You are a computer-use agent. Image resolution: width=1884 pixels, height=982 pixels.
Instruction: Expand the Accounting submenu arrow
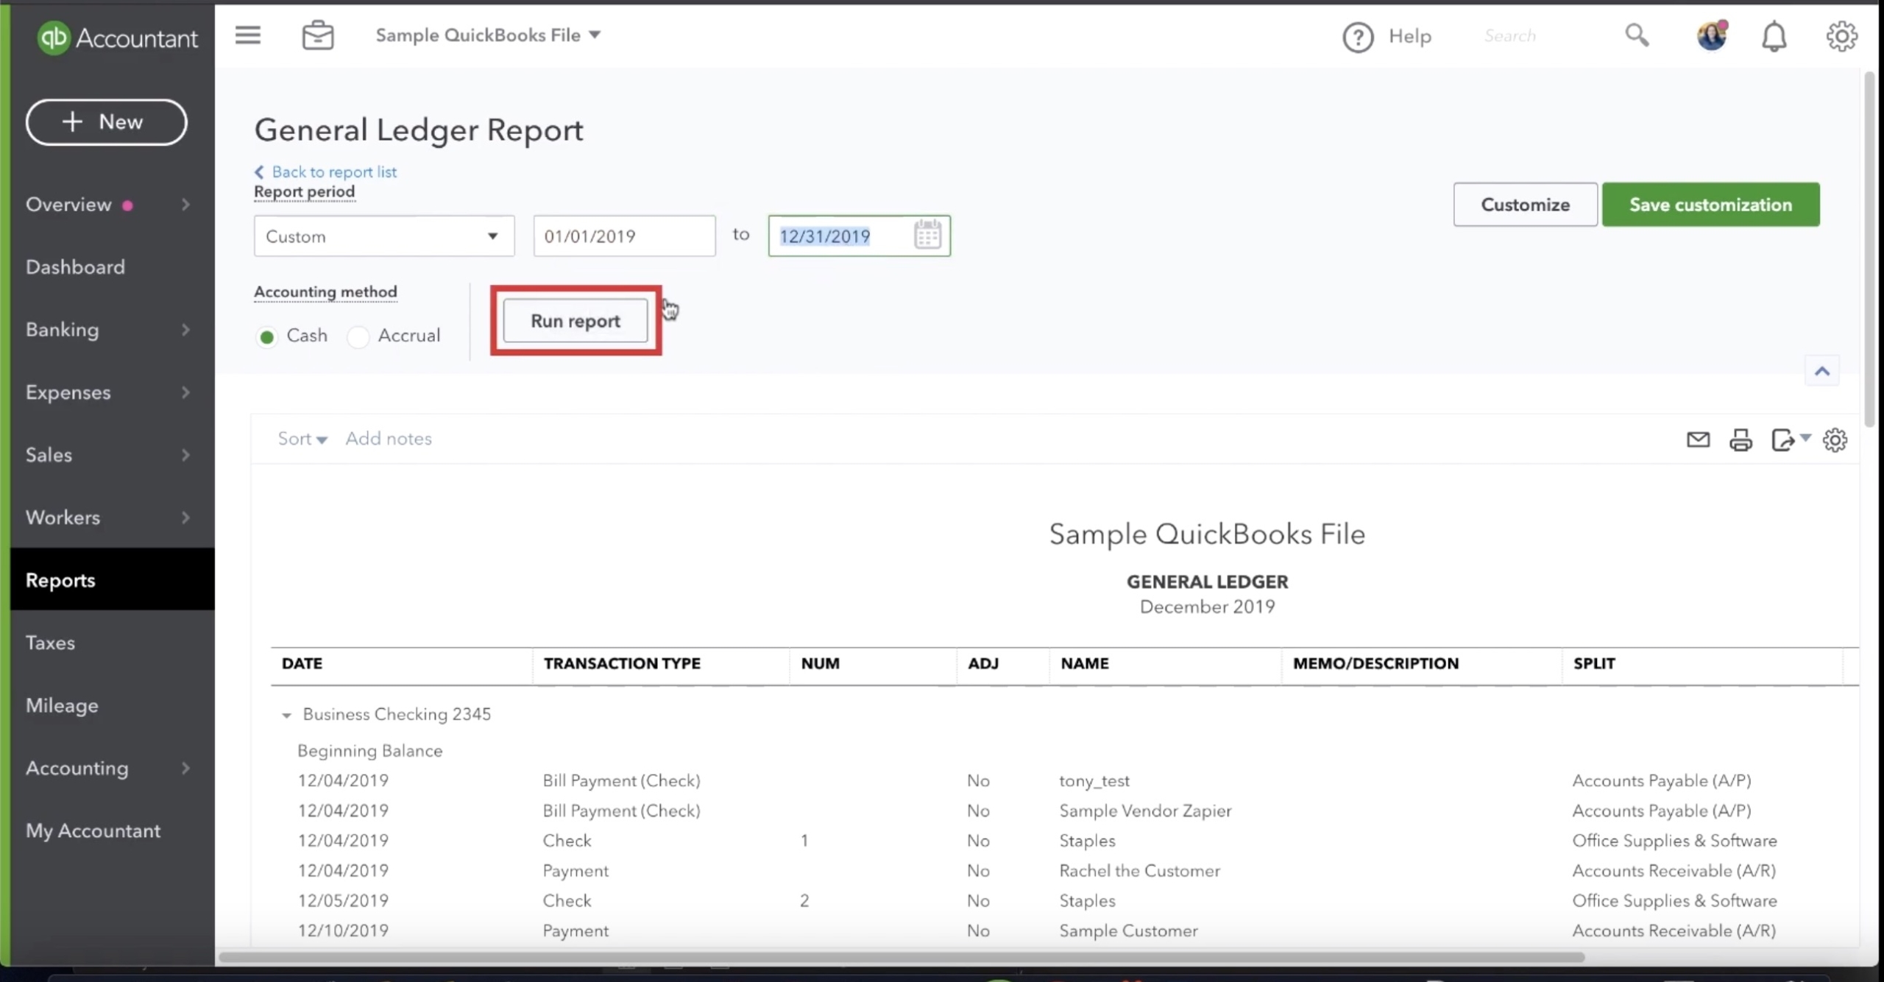[185, 768]
